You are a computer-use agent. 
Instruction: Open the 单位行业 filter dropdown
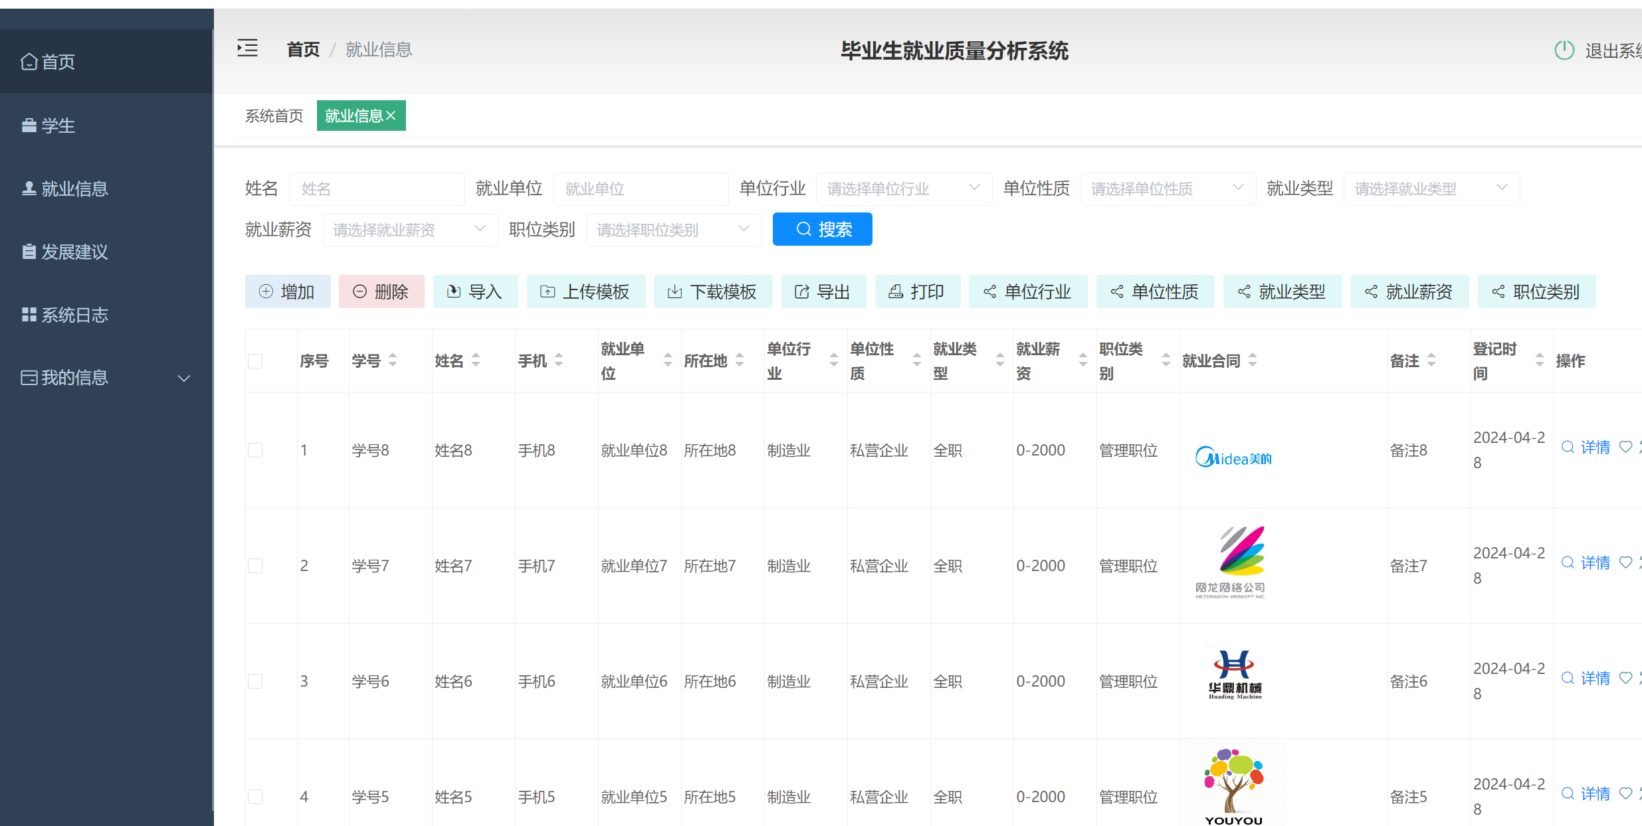[x=904, y=189]
